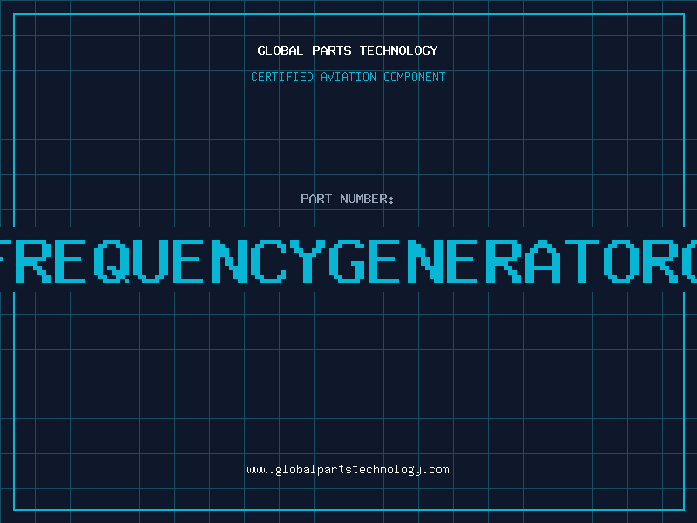Click the PART NUMBER: label
This screenshot has height=523, width=697.
[348, 199]
